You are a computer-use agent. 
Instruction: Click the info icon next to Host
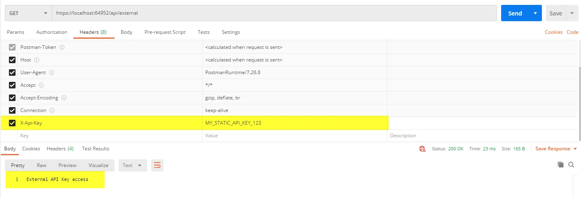[x=37, y=60]
